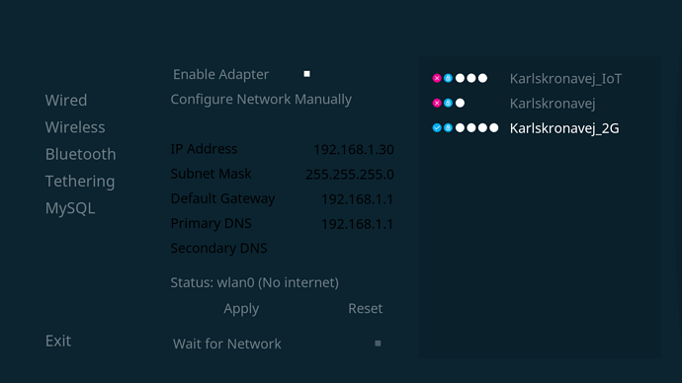The image size is (682, 383).
Task: Open the Wired settings section
Action: click(66, 101)
